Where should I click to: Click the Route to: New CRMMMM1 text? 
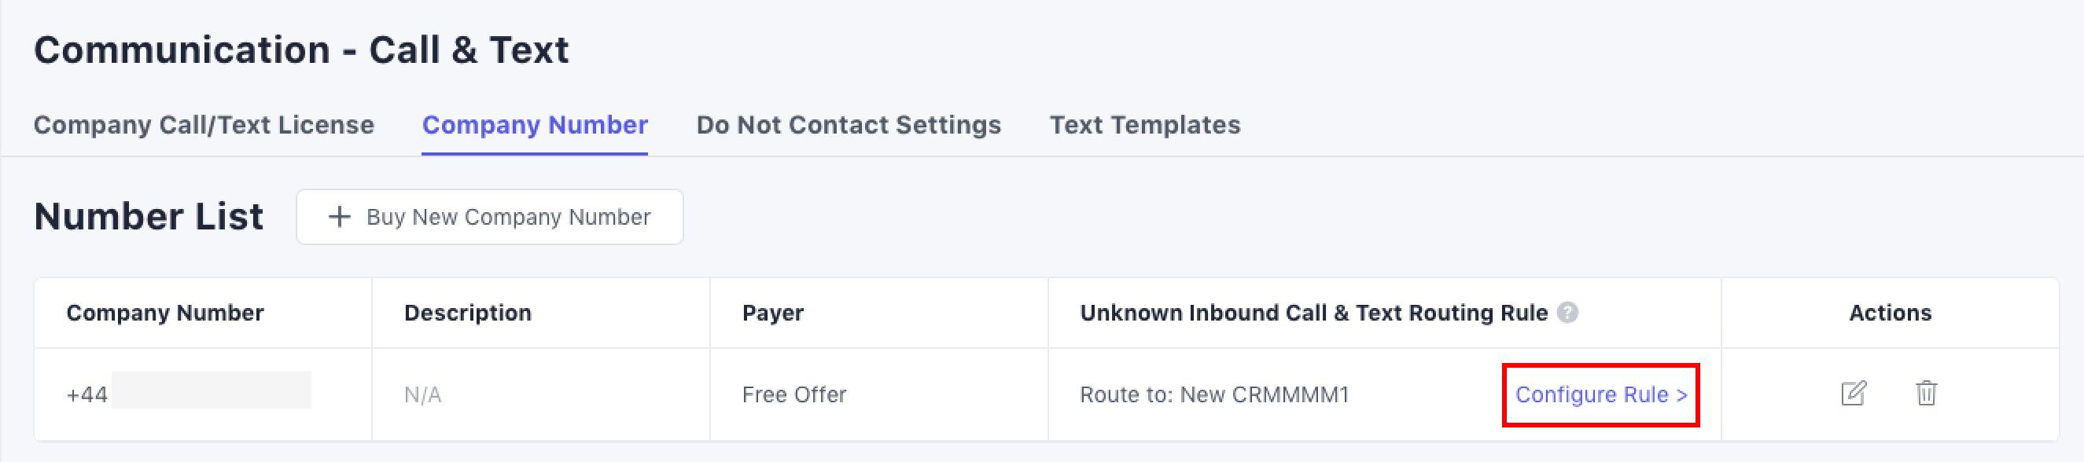1214,395
